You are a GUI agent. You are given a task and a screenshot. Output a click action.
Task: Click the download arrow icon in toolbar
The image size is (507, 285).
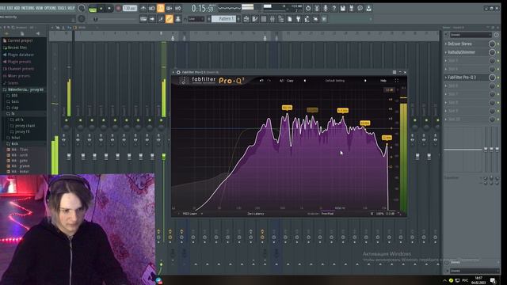(368, 9)
